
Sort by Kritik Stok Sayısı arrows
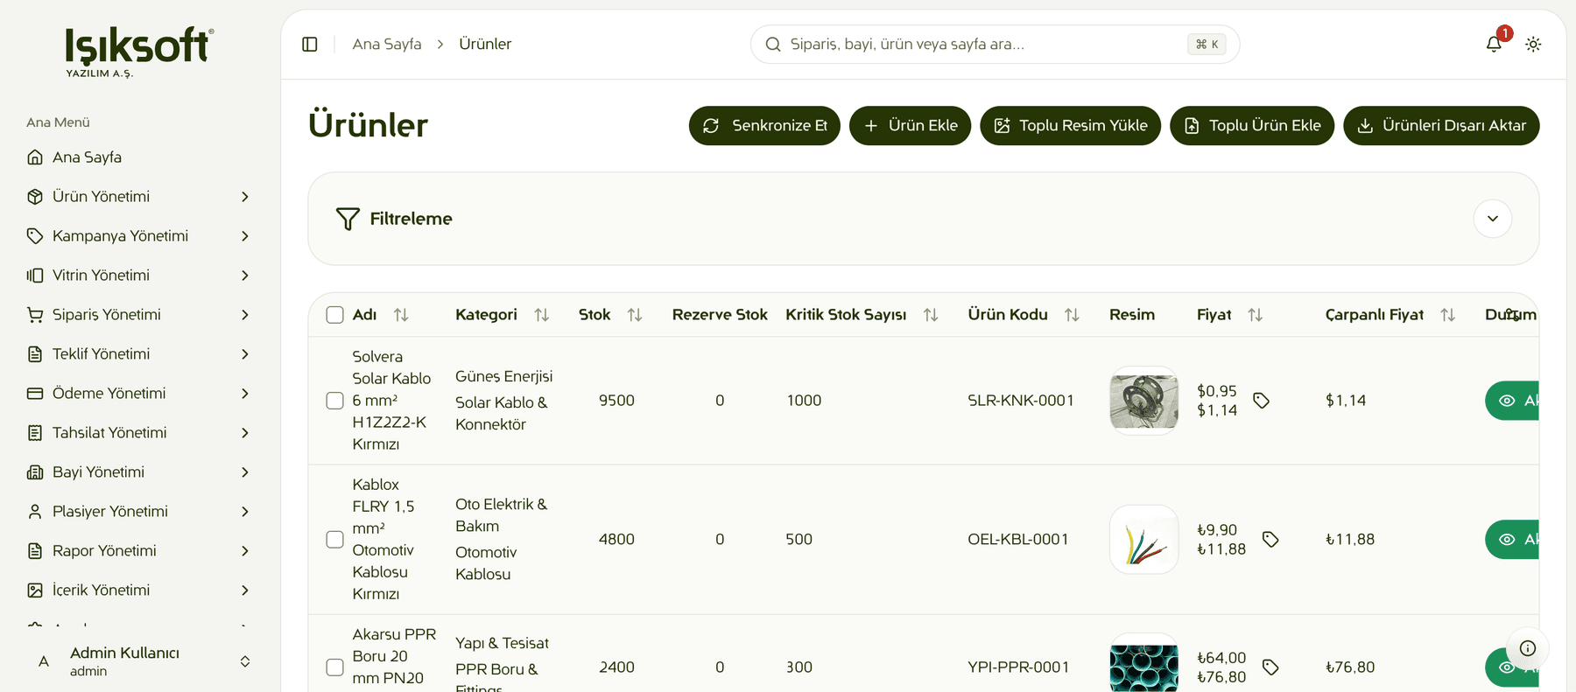tap(931, 315)
